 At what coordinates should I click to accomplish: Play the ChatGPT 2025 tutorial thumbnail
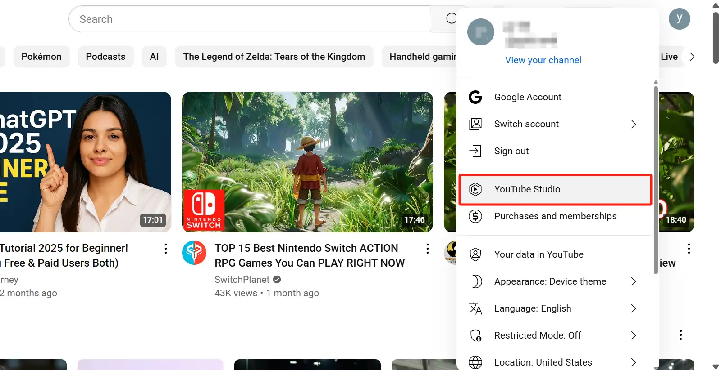click(86, 162)
